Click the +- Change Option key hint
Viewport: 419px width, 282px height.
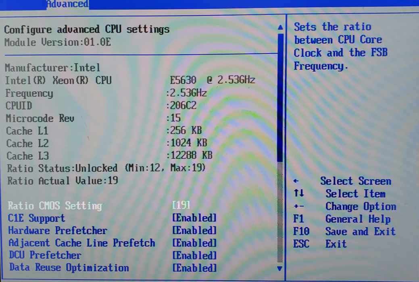298,206
